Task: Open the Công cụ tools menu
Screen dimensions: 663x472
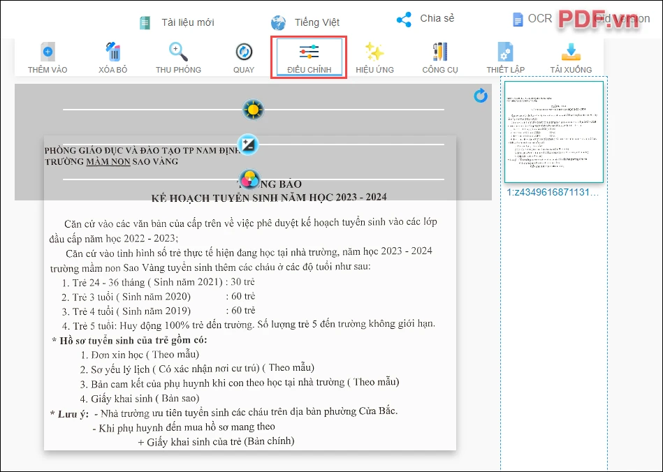Action: pyautogui.click(x=440, y=58)
